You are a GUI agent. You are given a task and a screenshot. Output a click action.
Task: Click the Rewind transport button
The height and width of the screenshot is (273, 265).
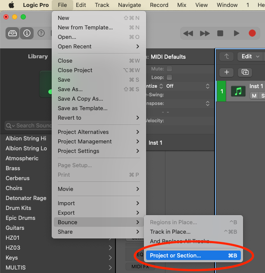coord(188,33)
